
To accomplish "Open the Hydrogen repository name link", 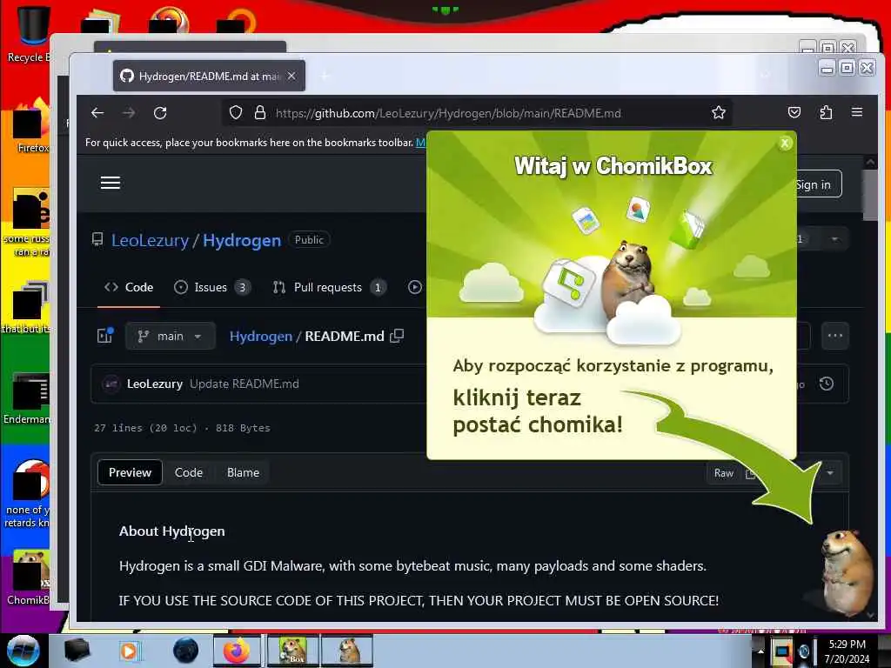I will tap(242, 240).
